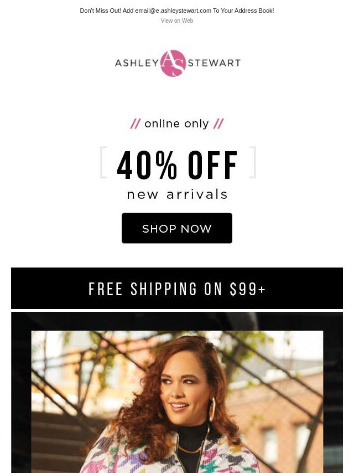
Task: Click the email@e.ashleystewart.com address text
Action: coord(173,11)
